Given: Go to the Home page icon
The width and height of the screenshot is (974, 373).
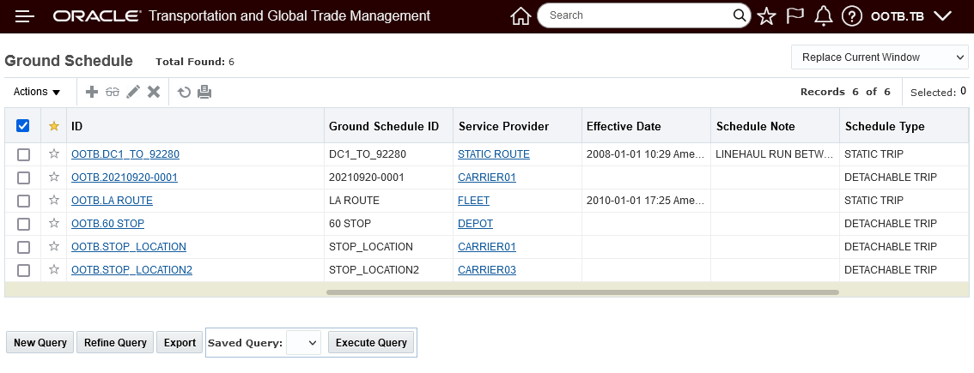Looking at the screenshot, I should pyautogui.click(x=520, y=15).
